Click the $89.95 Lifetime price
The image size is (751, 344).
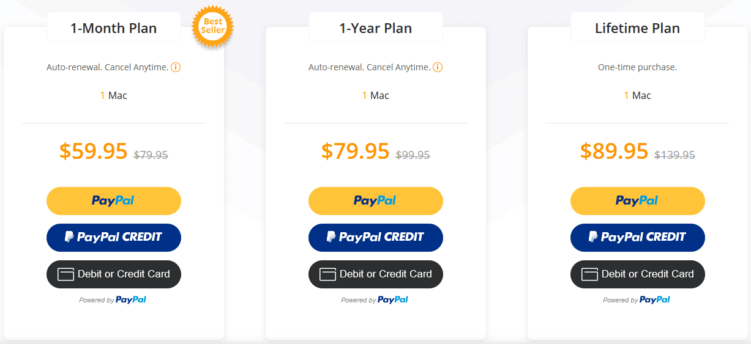[615, 151]
